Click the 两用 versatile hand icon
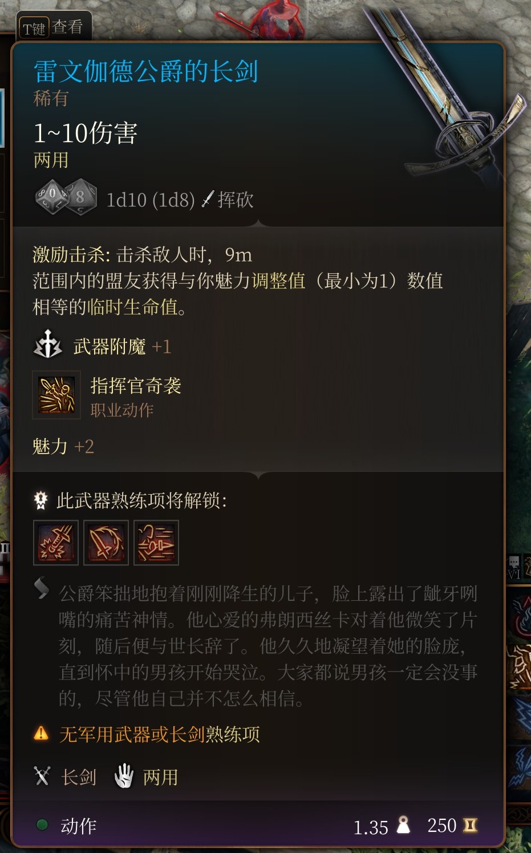This screenshot has width=531, height=853. pyautogui.click(x=124, y=776)
